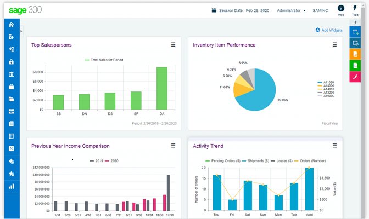
Task: Open the Tools lightning bolt menu
Action: [x=355, y=10]
